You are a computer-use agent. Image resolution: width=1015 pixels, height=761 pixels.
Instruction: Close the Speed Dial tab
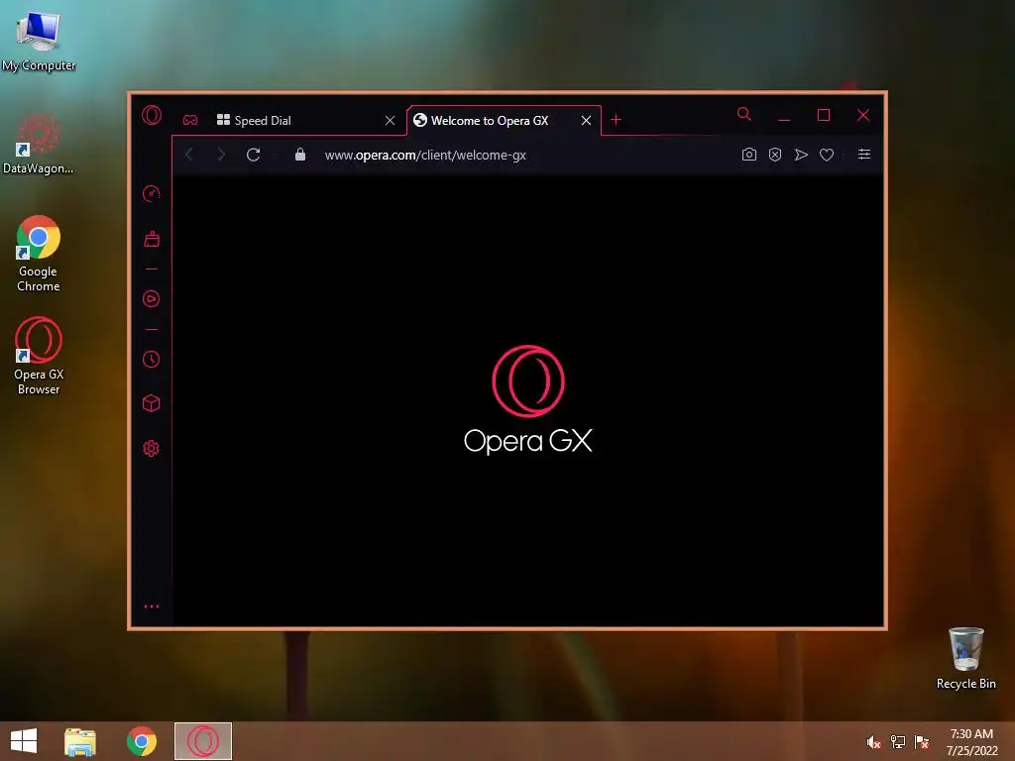click(x=390, y=120)
